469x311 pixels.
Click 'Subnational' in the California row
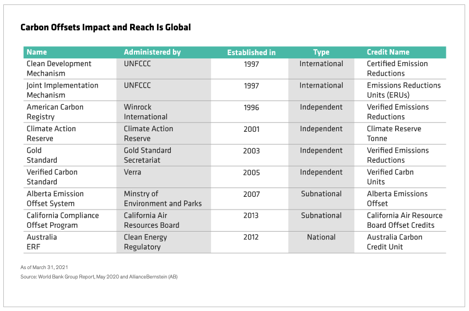[321, 216]
